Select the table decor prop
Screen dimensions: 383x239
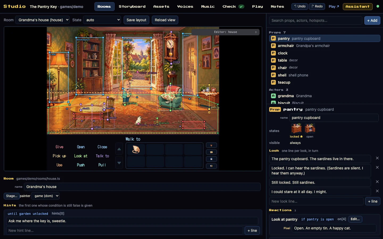click(324, 60)
